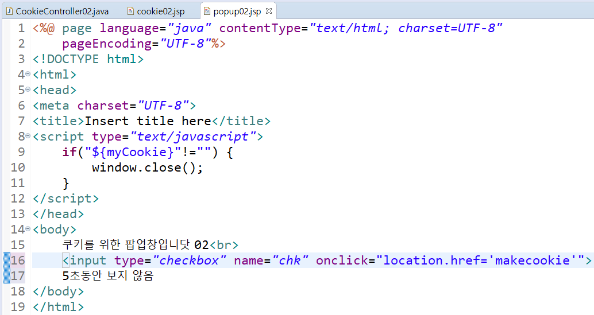The width and height of the screenshot is (594, 315).
Task: Click window.close() statement on line 10
Action: pos(148,168)
